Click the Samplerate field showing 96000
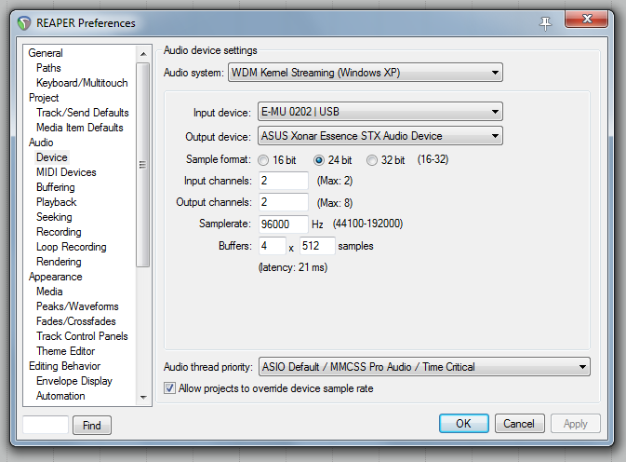Image resolution: width=626 pixels, height=462 pixels. pyautogui.click(x=284, y=224)
